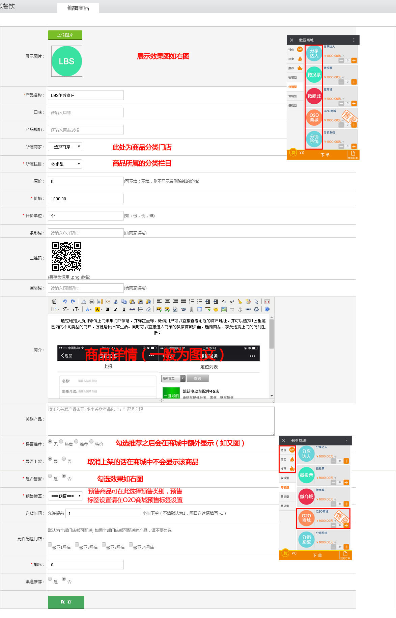Apply bold formatting in the editor

coord(108,309)
